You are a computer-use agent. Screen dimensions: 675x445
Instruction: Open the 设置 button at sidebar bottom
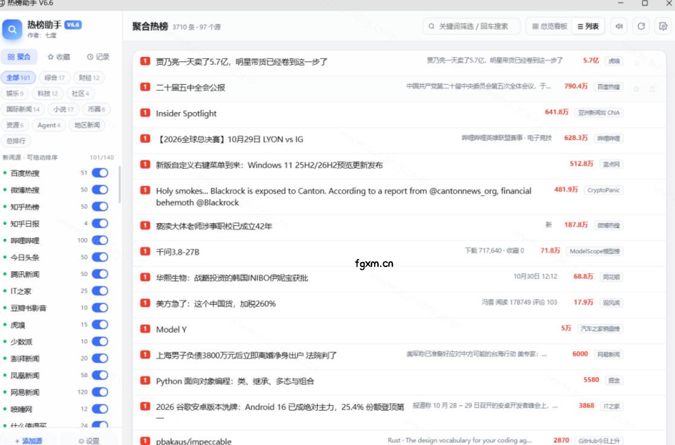(88, 440)
